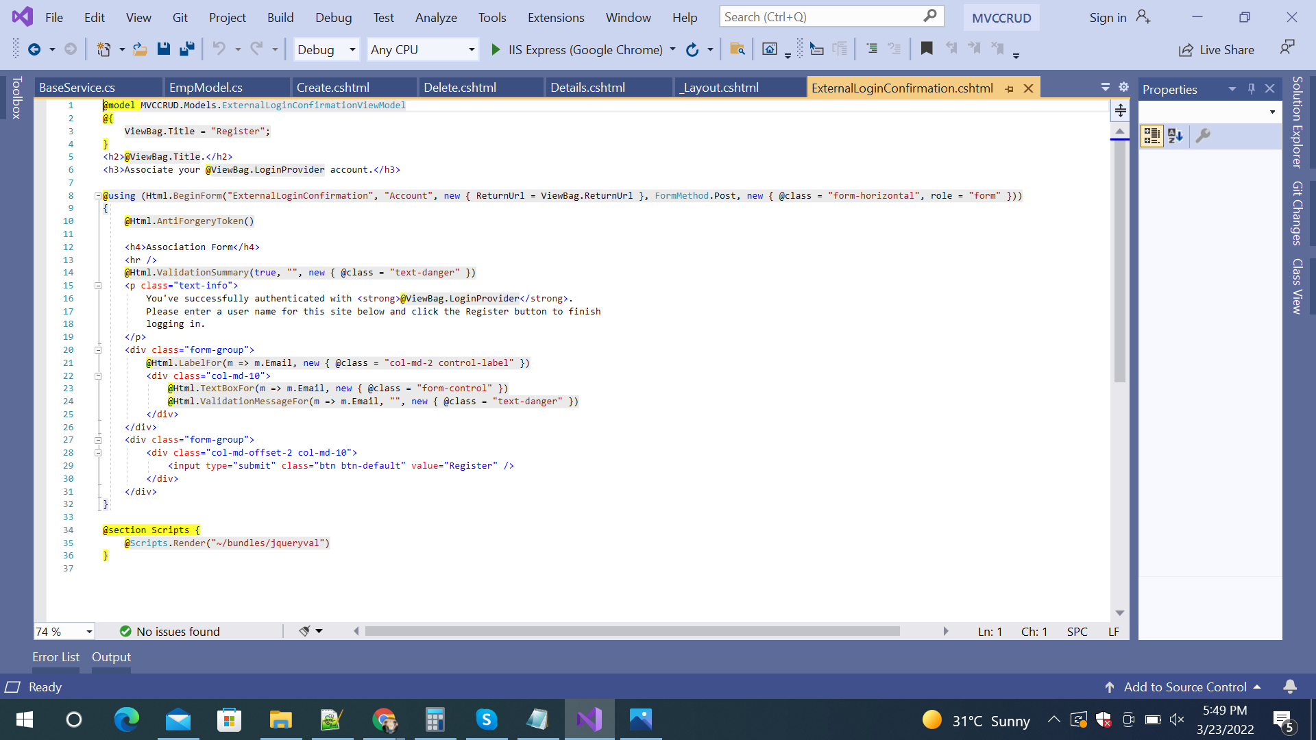The image size is (1316, 740).
Task: Open the active documents list dropdown
Action: (x=1105, y=87)
